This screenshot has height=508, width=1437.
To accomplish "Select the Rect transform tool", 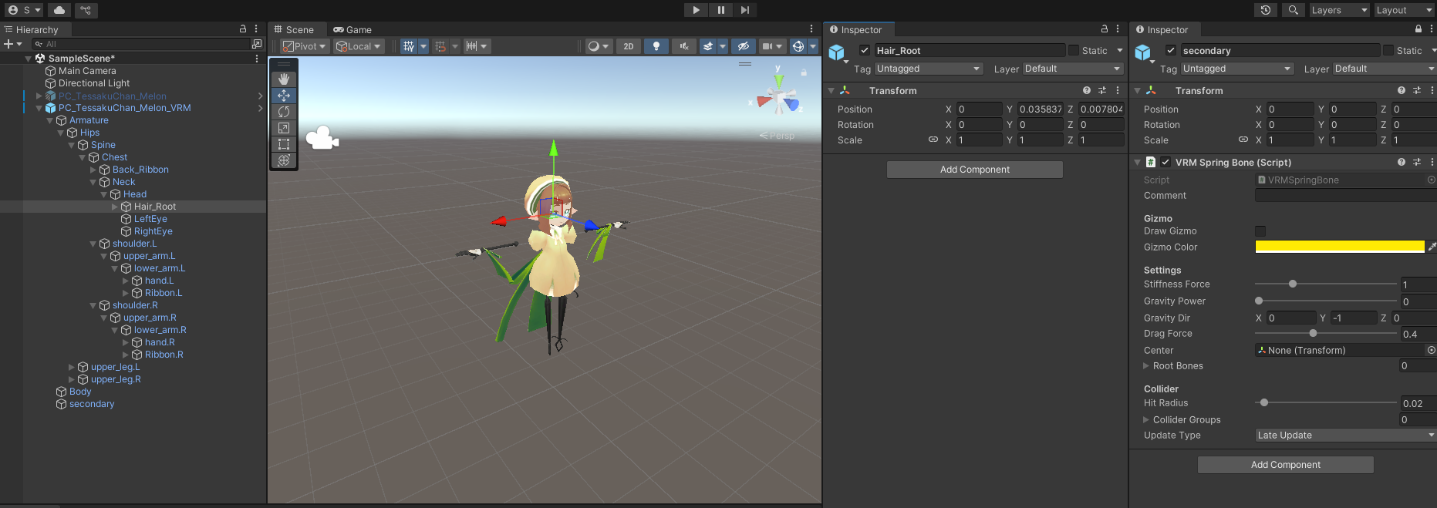I will (x=284, y=144).
